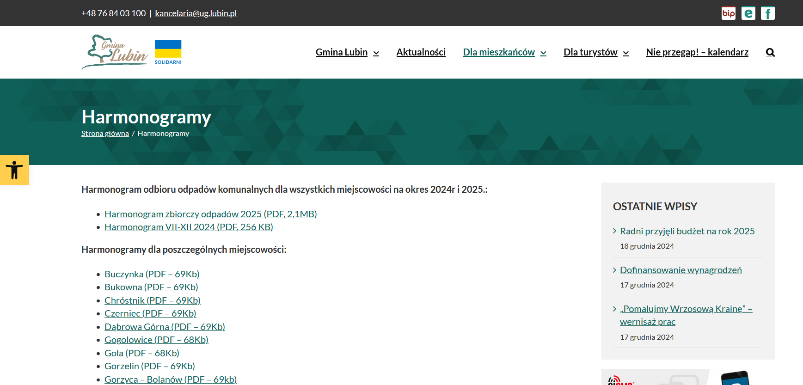The image size is (803, 385).
Task: Open Harmonogram zbiorczy odpadów 2025 PDF
Action: point(210,214)
